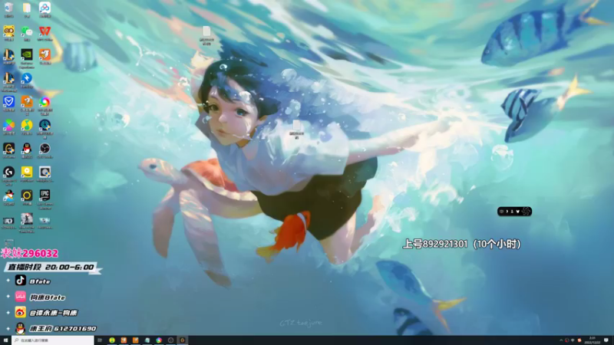Open the colorful pinwheel app shortcut
Image resolution: width=614 pixels, height=345 pixels.
tap(8, 125)
